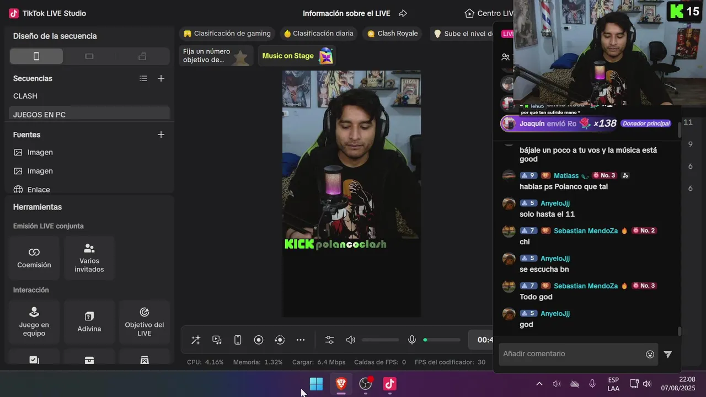Open Juego en equipo tool
This screenshot has width=706, height=397.
[34, 321]
